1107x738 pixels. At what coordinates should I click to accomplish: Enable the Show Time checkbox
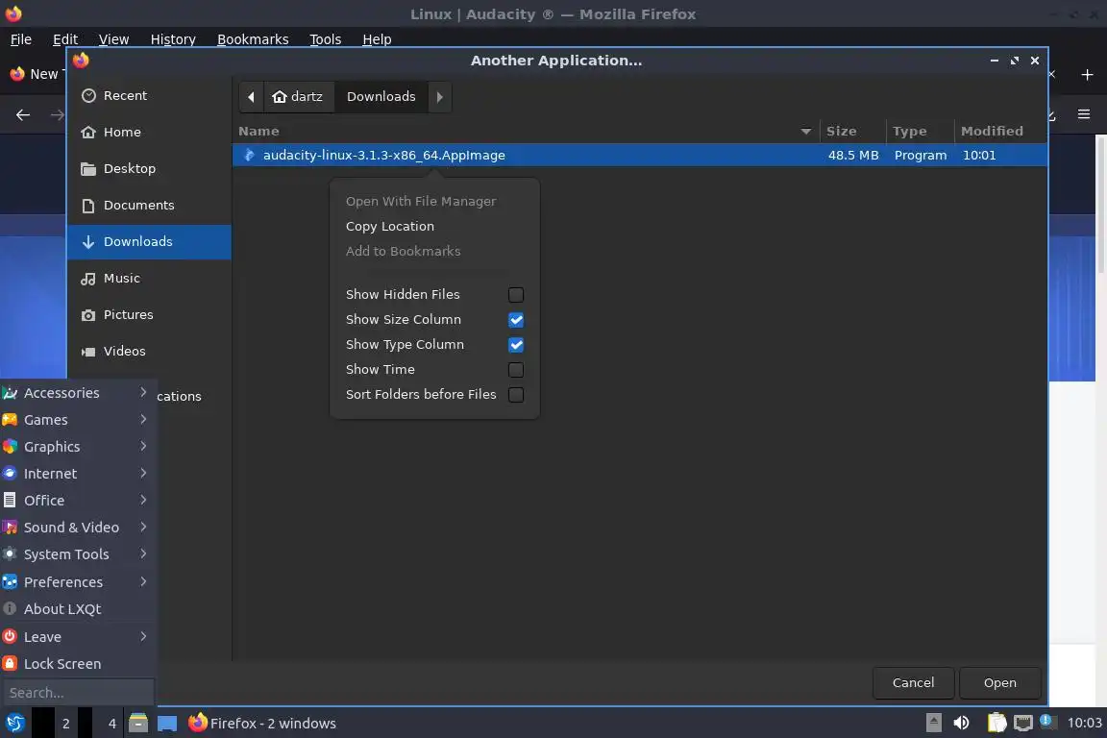tap(516, 369)
